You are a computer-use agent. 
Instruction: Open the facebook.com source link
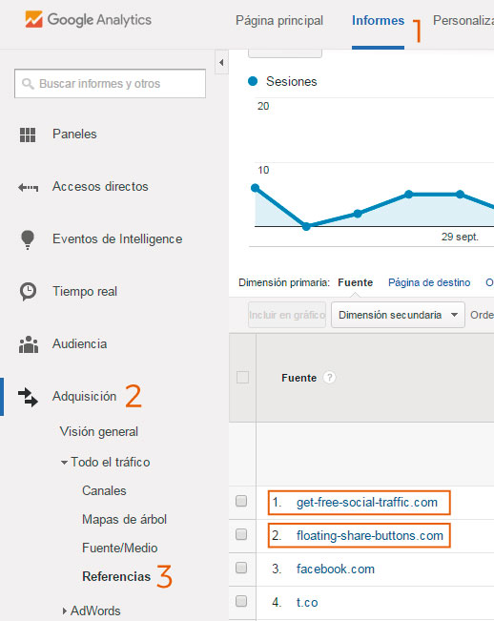coord(336,569)
